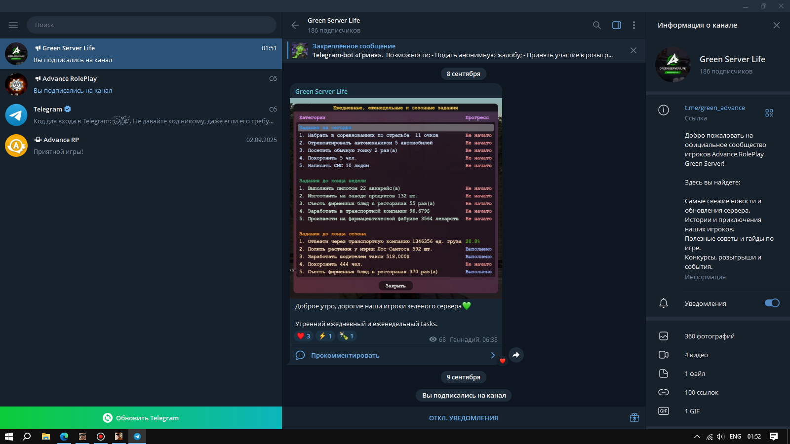Dismiss the pinned message bar
The height and width of the screenshot is (444, 790).
click(x=633, y=50)
